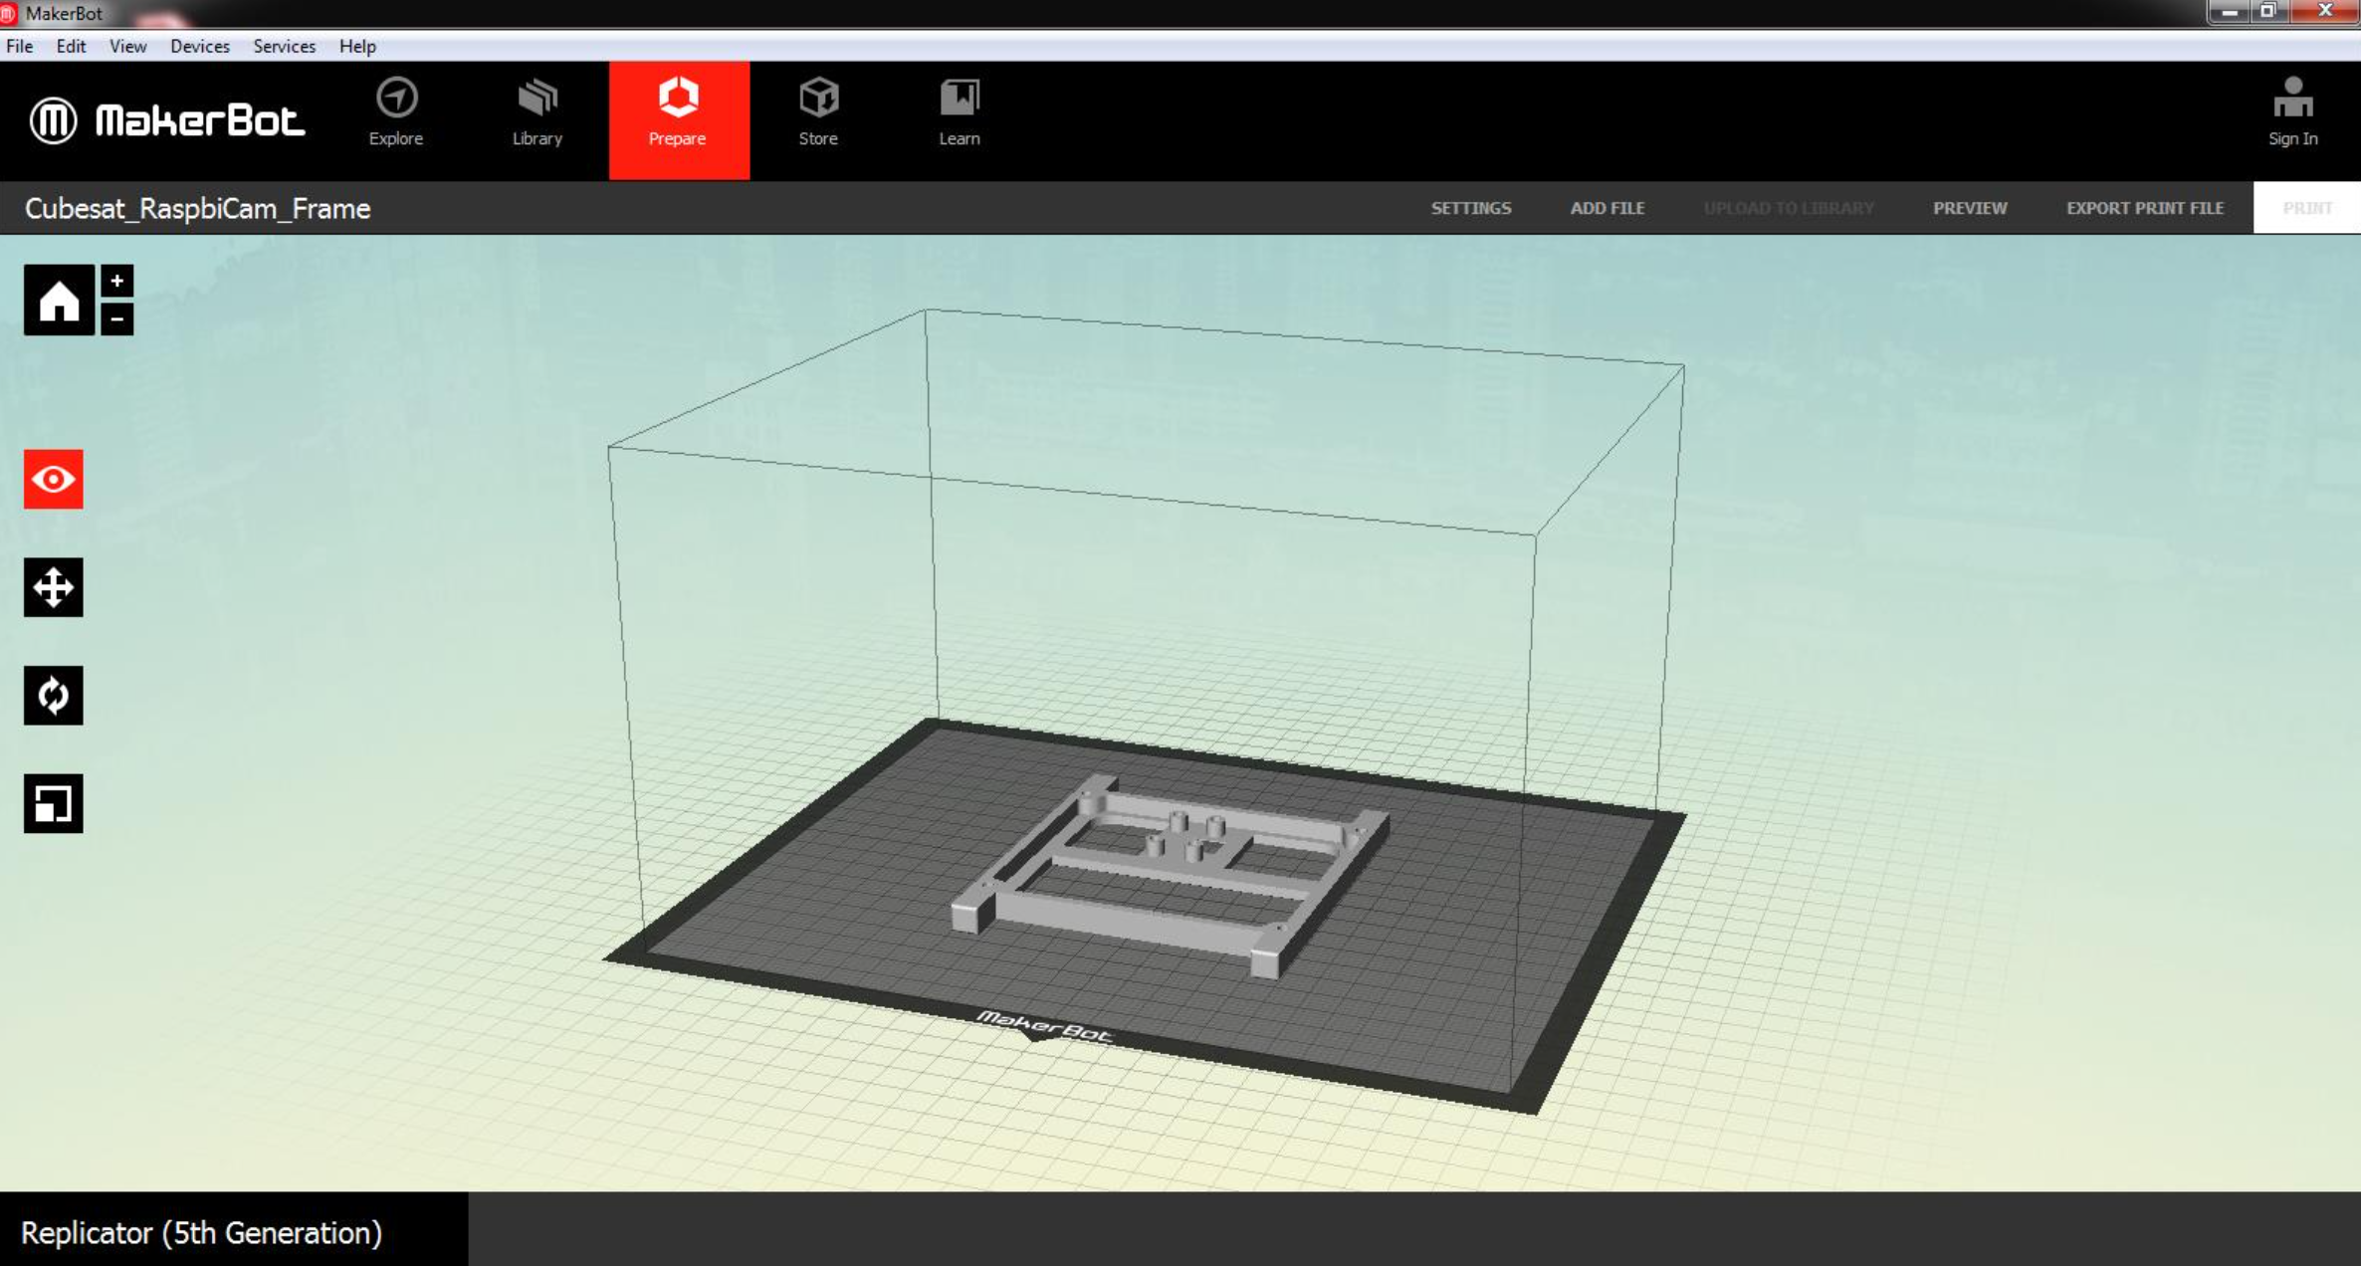
Task: Open the Help menu
Action: tap(357, 46)
